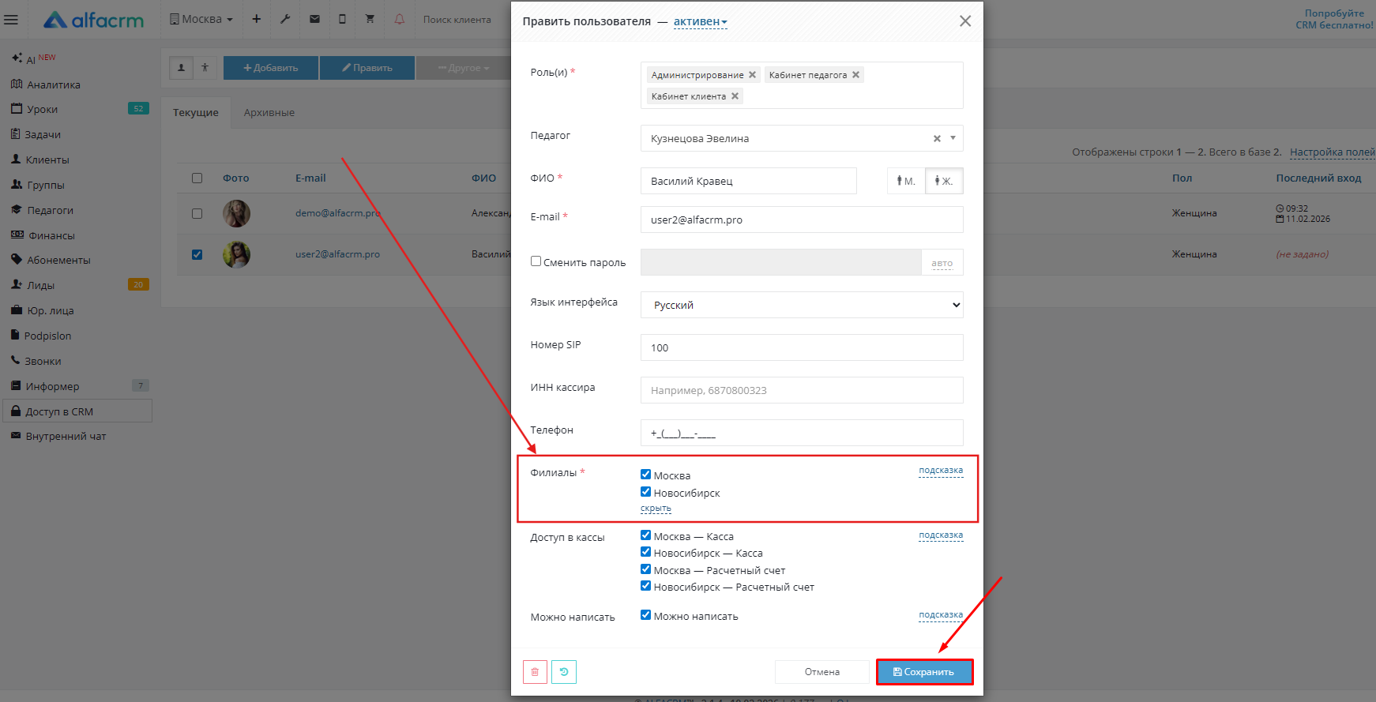The height and width of the screenshot is (702, 1376).
Task: Click the Номер SIP input field
Action: [x=802, y=347]
